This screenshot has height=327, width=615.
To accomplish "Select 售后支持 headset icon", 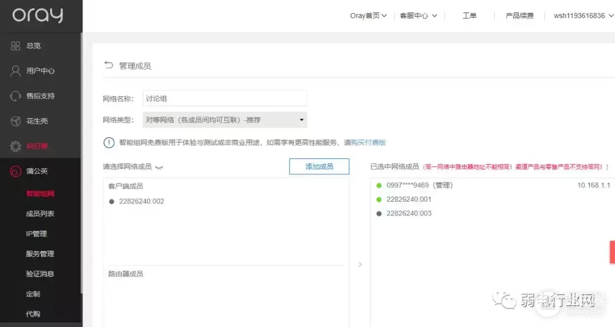I will tap(15, 96).
